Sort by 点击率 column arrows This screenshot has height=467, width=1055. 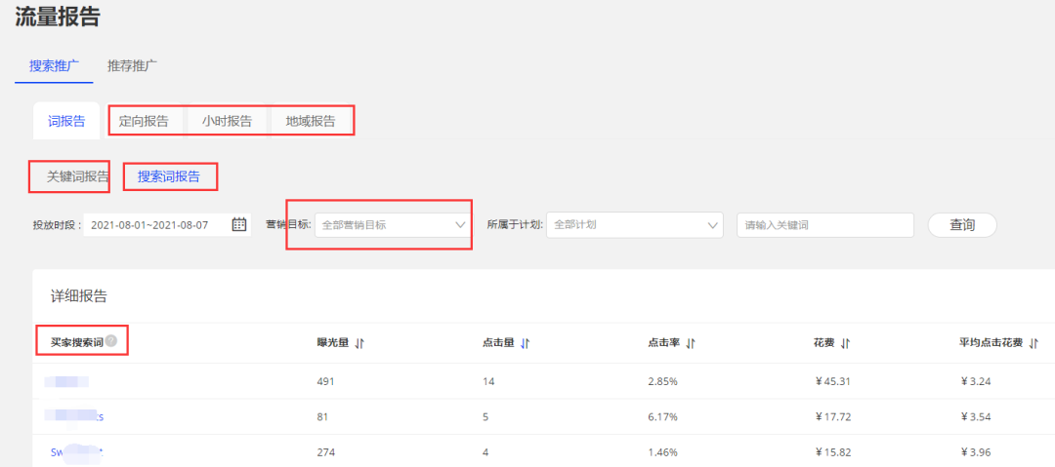[691, 343]
